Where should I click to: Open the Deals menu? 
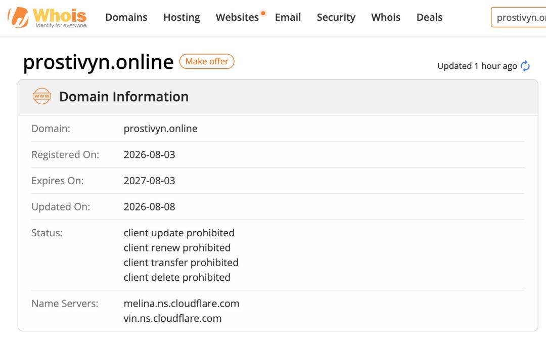(430, 17)
